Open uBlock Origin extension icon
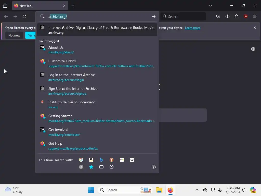261x196 pixels. click(245, 16)
